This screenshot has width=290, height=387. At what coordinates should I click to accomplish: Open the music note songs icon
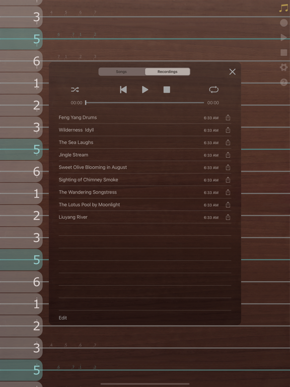[283, 8]
